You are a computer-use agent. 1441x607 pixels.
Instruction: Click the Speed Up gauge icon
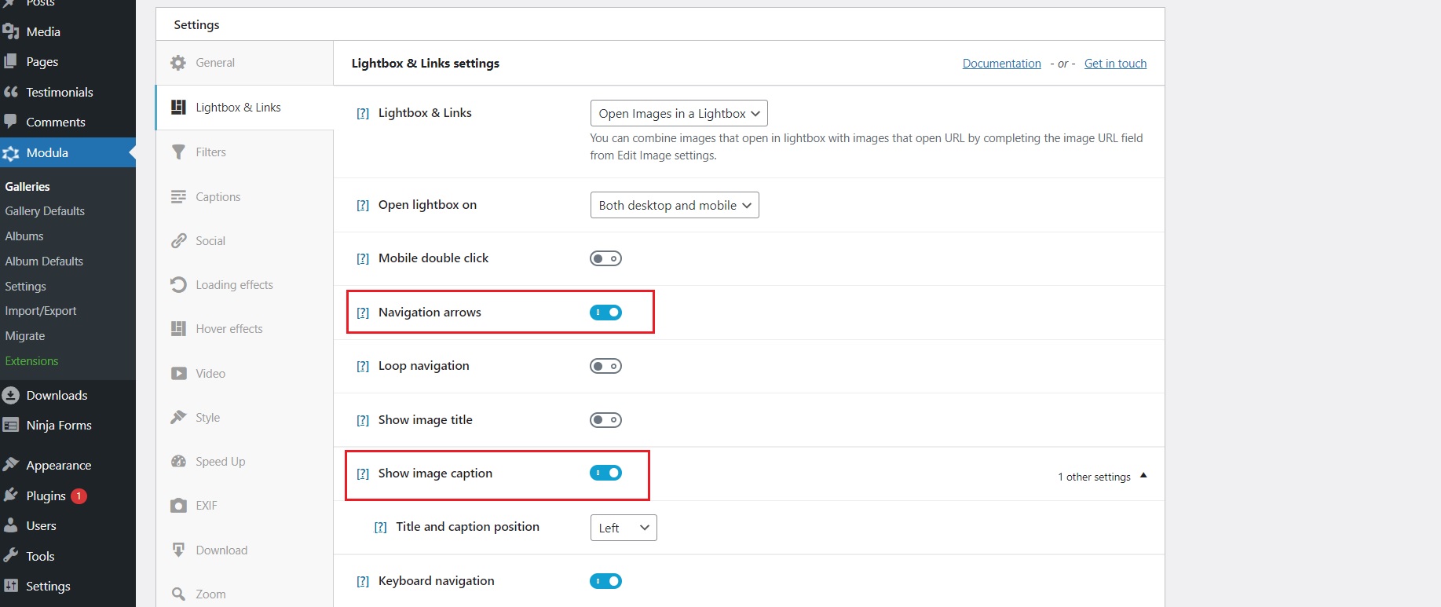tap(179, 461)
